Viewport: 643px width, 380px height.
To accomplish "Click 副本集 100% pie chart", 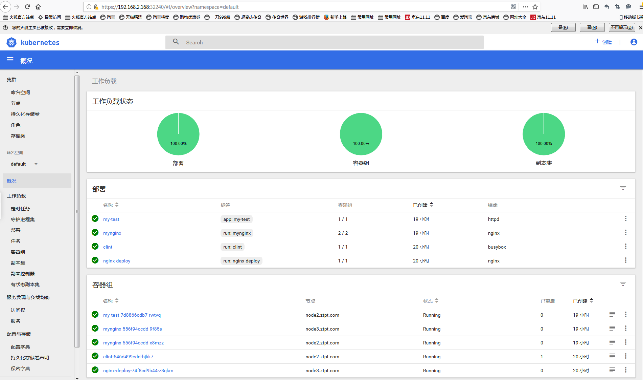I will point(544,134).
